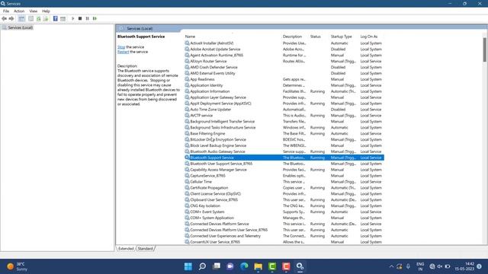Open the Help menu

(x=46, y=11)
